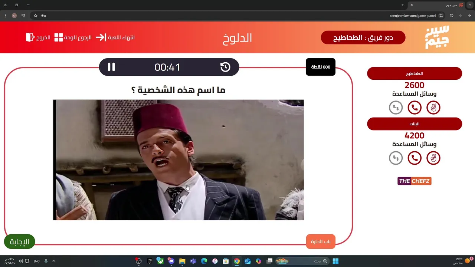Open a new browser tab
Screen dimensions: 475x267
pyautogui.click(x=403, y=5)
